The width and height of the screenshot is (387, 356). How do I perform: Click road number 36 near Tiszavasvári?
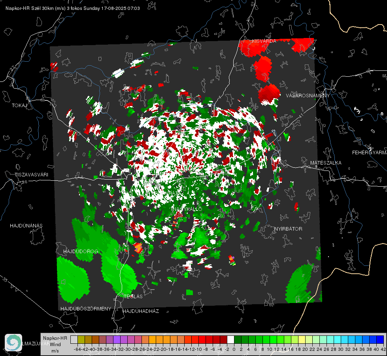pos(25,182)
